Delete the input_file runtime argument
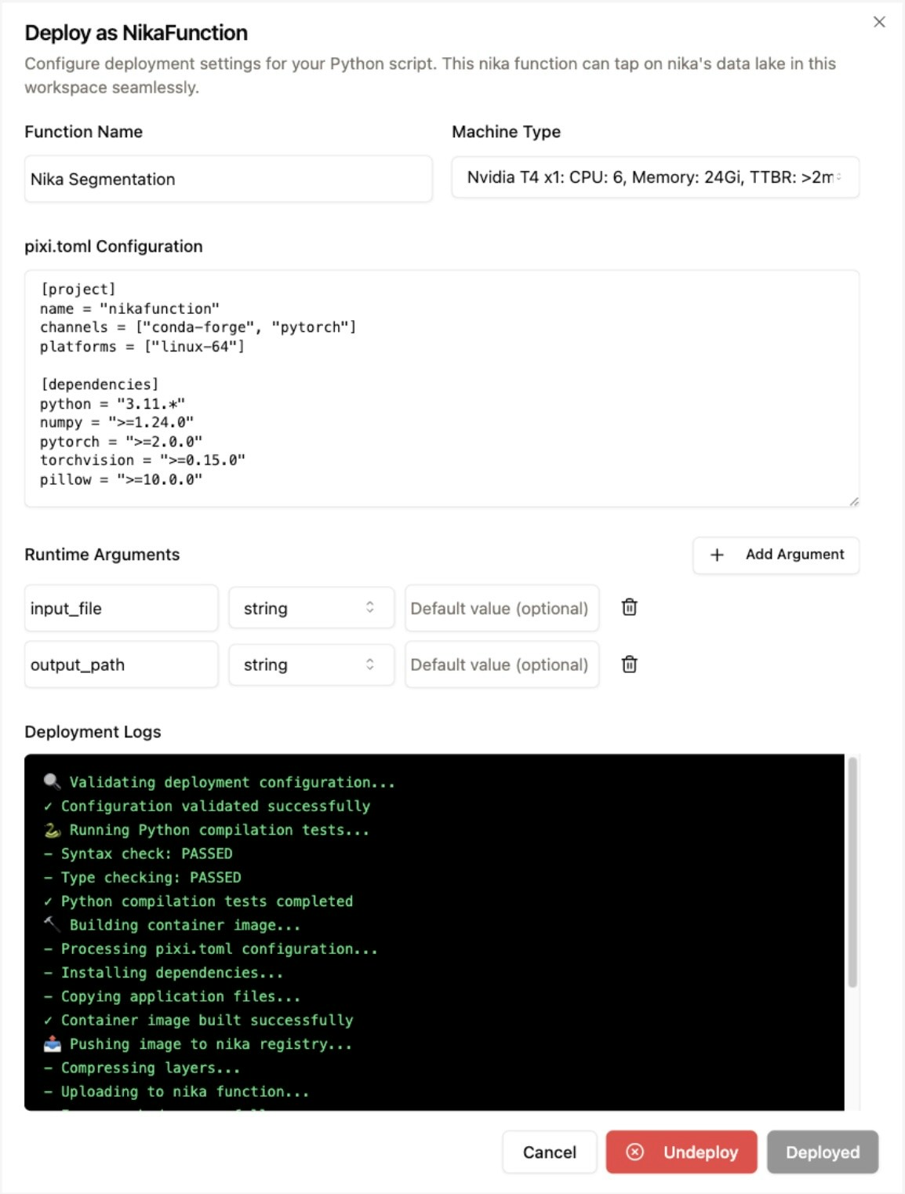 pos(628,607)
